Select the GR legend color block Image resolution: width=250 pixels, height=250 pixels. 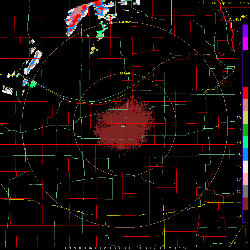pyautogui.click(x=245, y=105)
